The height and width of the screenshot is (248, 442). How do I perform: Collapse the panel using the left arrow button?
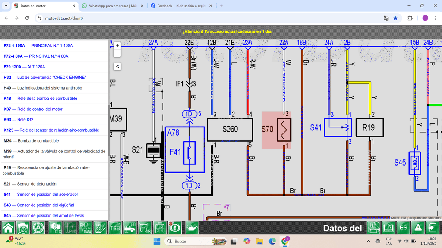click(x=117, y=66)
